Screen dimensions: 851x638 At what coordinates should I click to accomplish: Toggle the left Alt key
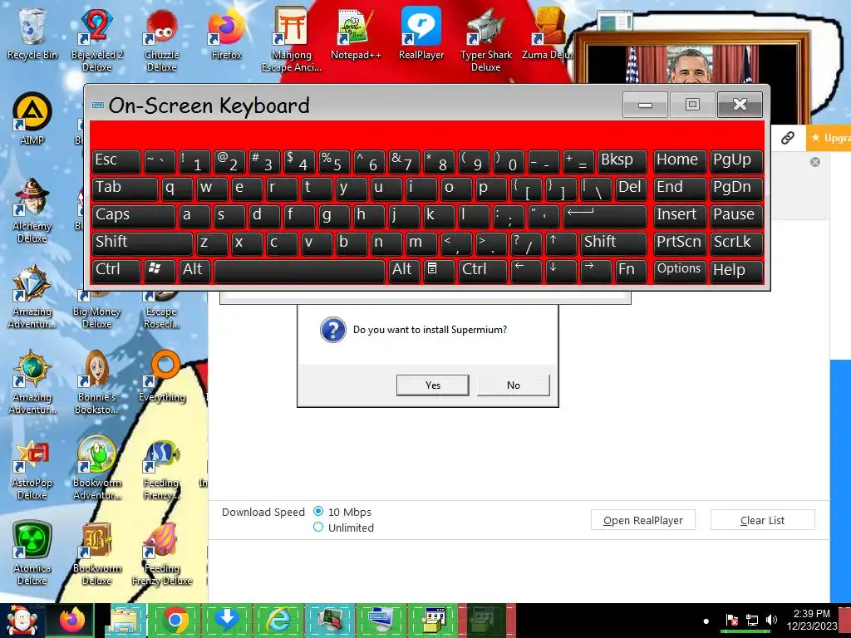tap(193, 270)
